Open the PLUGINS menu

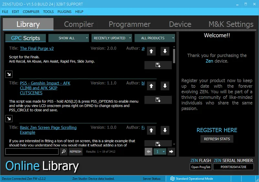point(64,12)
